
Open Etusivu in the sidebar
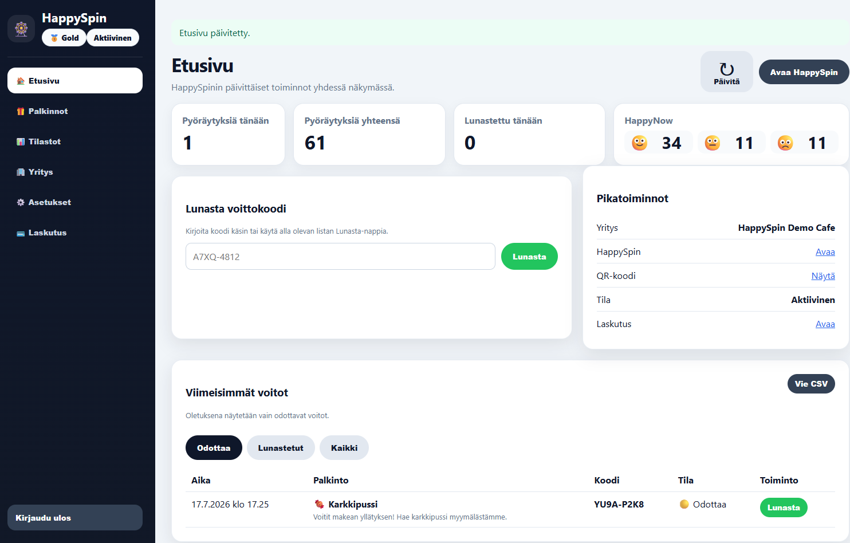[x=75, y=81]
